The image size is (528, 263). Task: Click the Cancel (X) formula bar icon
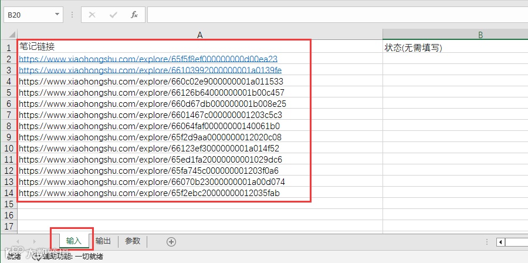pyautogui.click(x=92, y=15)
